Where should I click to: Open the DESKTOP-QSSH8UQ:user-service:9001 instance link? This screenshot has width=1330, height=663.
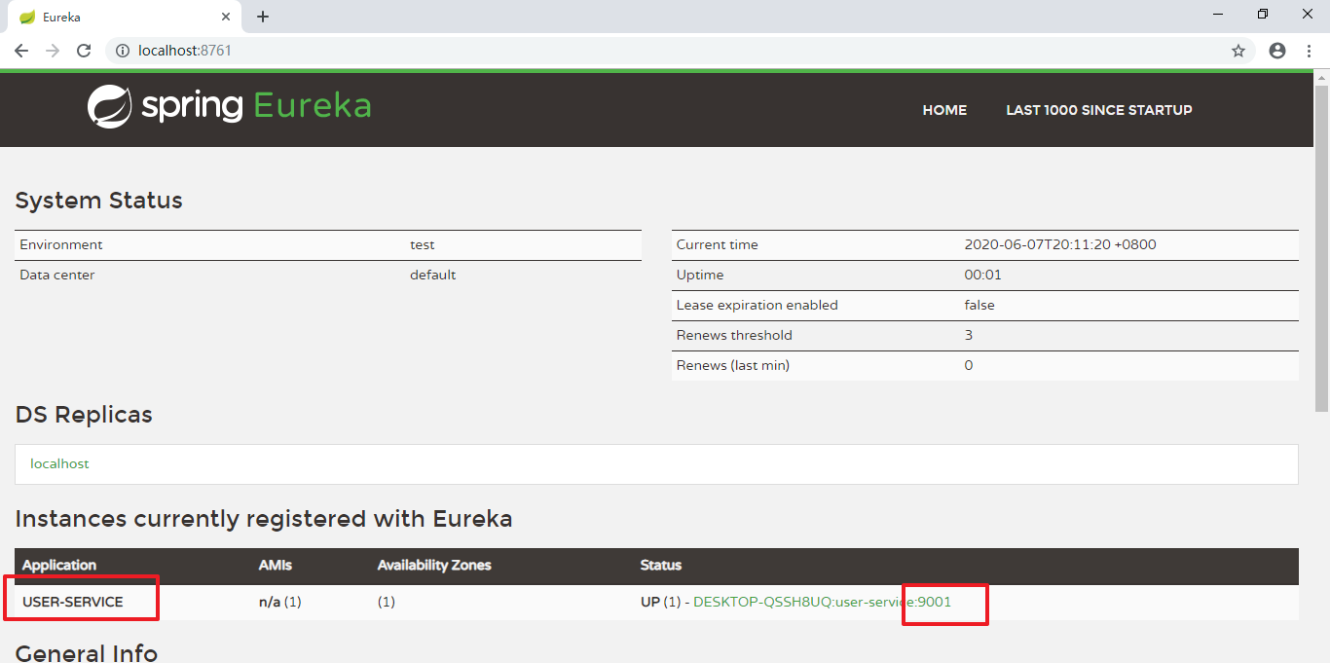822,602
